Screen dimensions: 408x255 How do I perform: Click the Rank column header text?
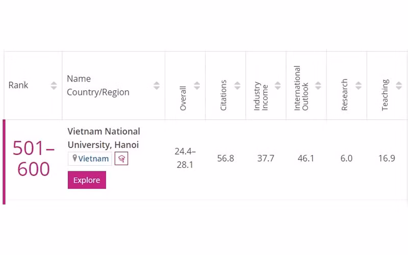click(x=18, y=85)
